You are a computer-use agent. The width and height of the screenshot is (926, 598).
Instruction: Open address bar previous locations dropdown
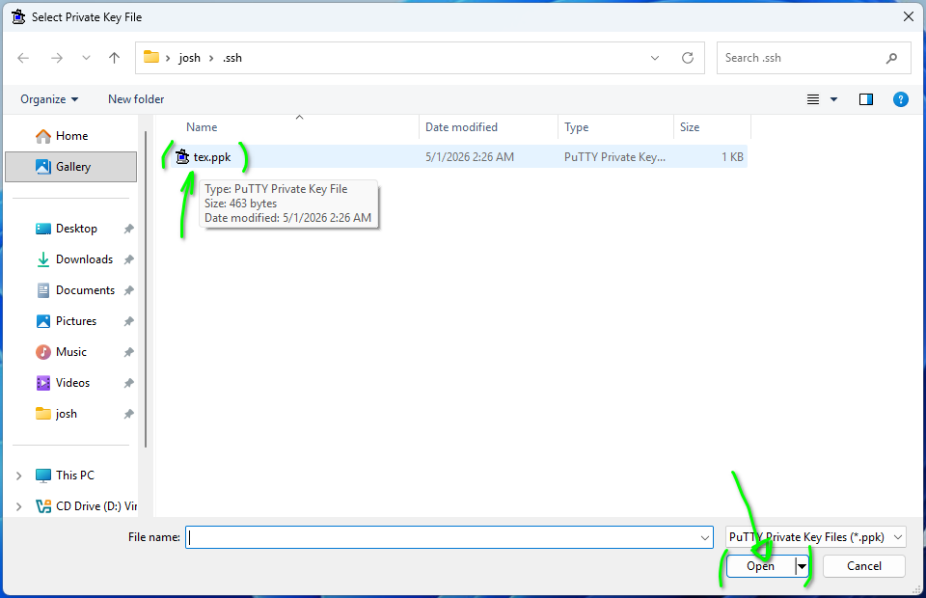(655, 58)
